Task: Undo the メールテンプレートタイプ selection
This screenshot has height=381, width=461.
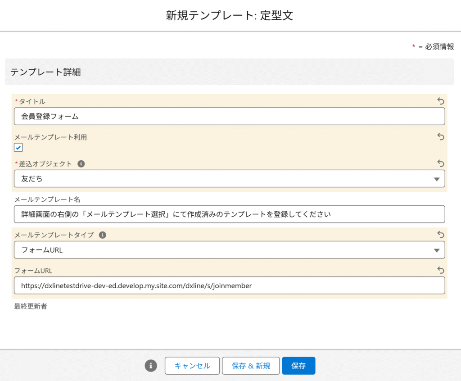Action: coord(441,235)
